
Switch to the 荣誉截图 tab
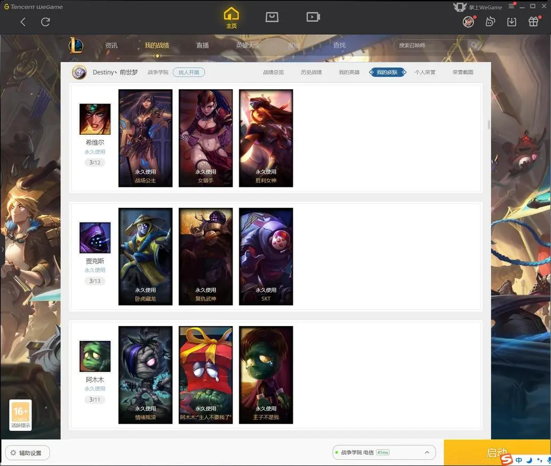[463, 72]
